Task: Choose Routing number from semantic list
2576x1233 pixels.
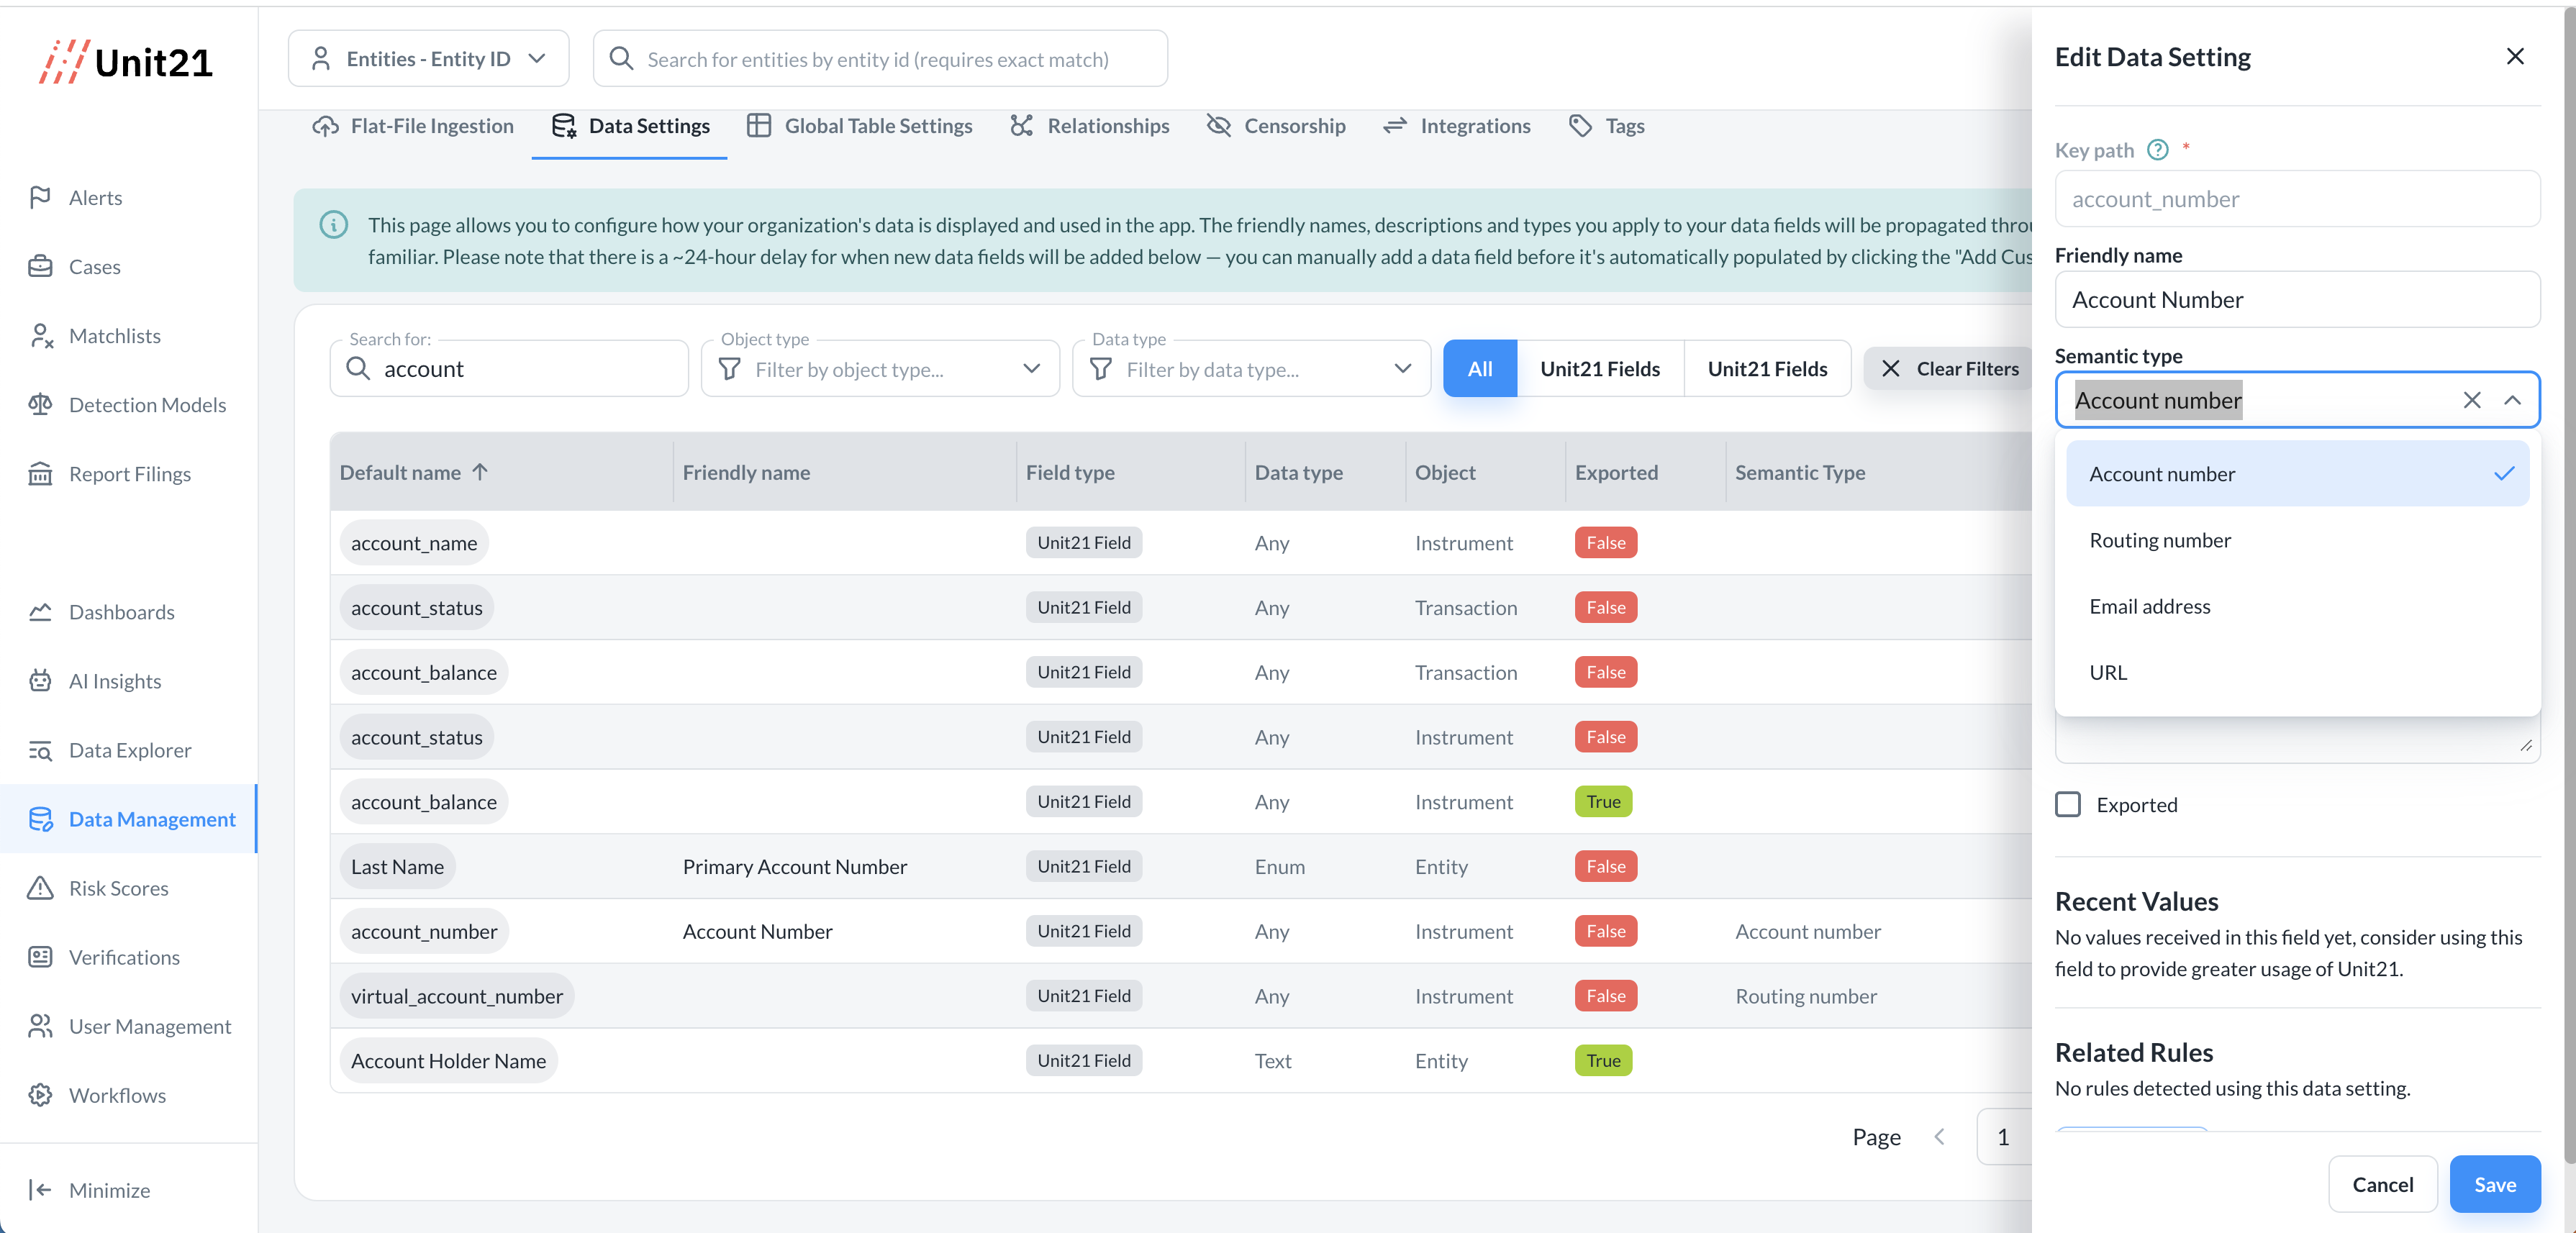Action: tap(2160, 540)
